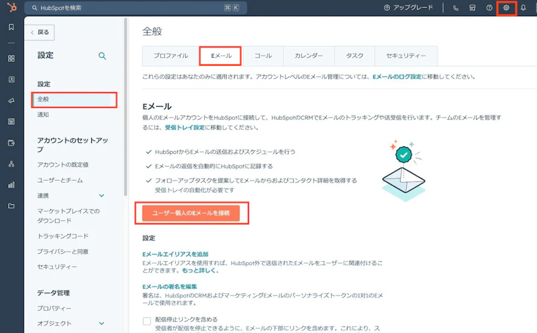This screenshot has height=333, width=537.
Task: Open the help question mark icon
Action: click(489, 8)
